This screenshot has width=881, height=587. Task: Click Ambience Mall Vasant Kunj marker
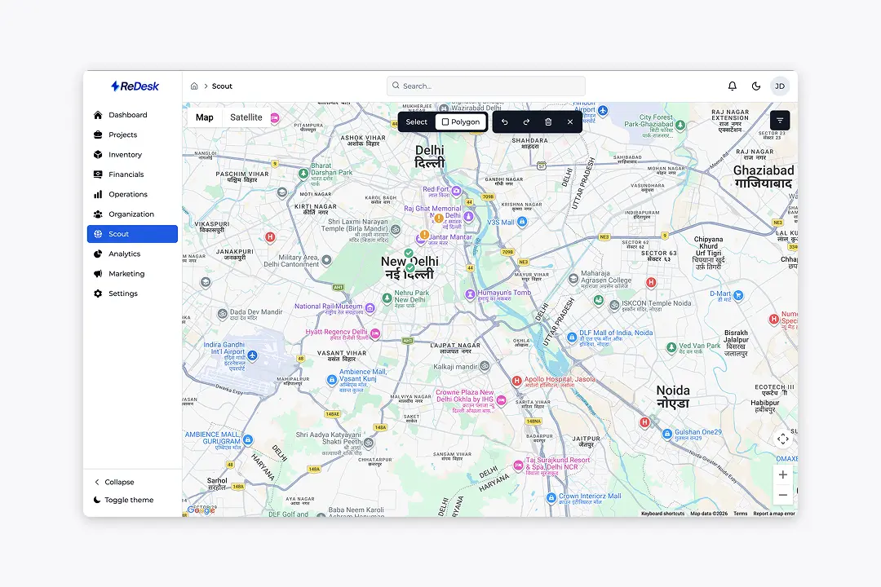coord(332,380)
